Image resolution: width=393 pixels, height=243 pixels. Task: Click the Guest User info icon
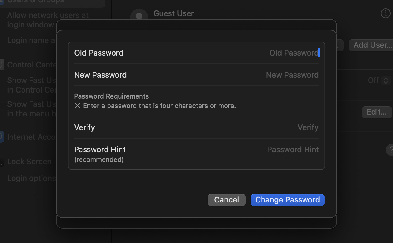coord(386,13)
